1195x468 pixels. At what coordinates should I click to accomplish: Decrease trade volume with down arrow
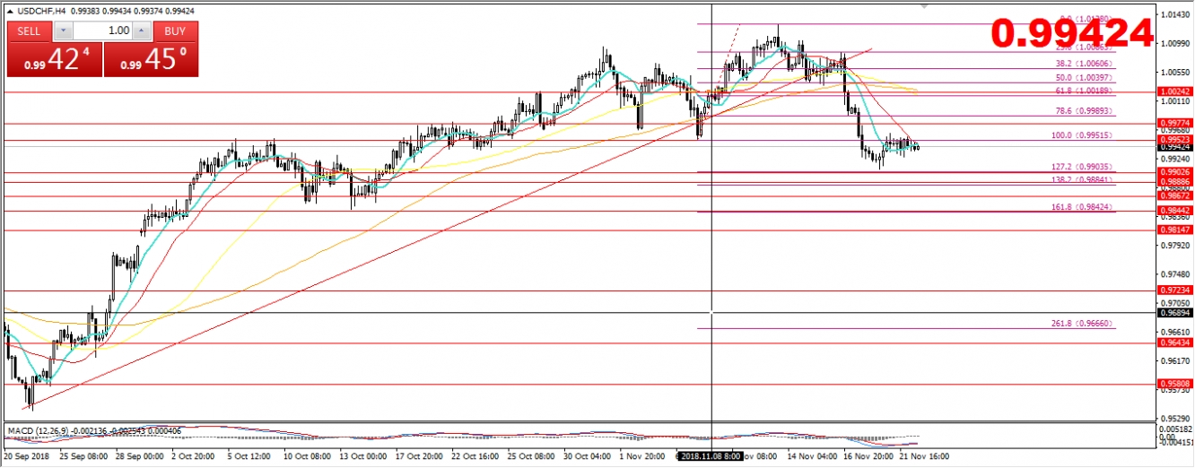coord(61,31)
